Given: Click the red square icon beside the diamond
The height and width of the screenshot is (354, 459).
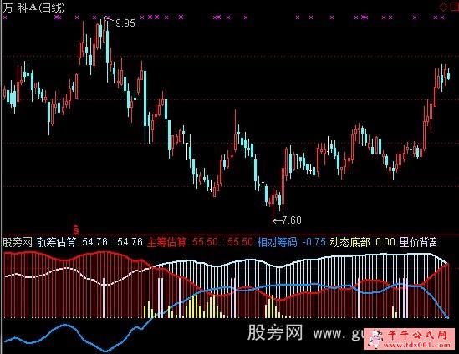Looking at the screenshot, I should pyautogui.click(x=454, y=8).
